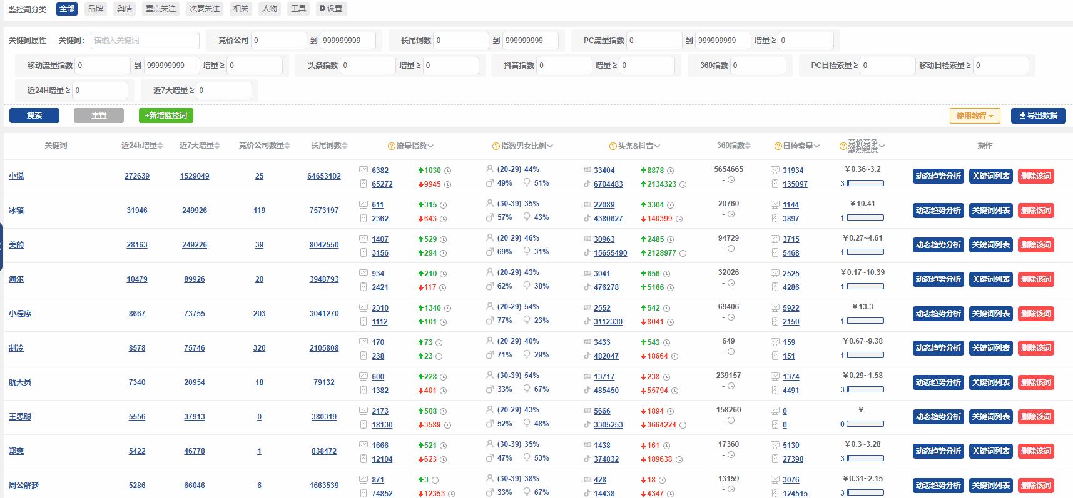Click the person icon beside (20-29) 46% in 美的 row
The height and width of the screenshot is (498, 1073).
(490, 238)
